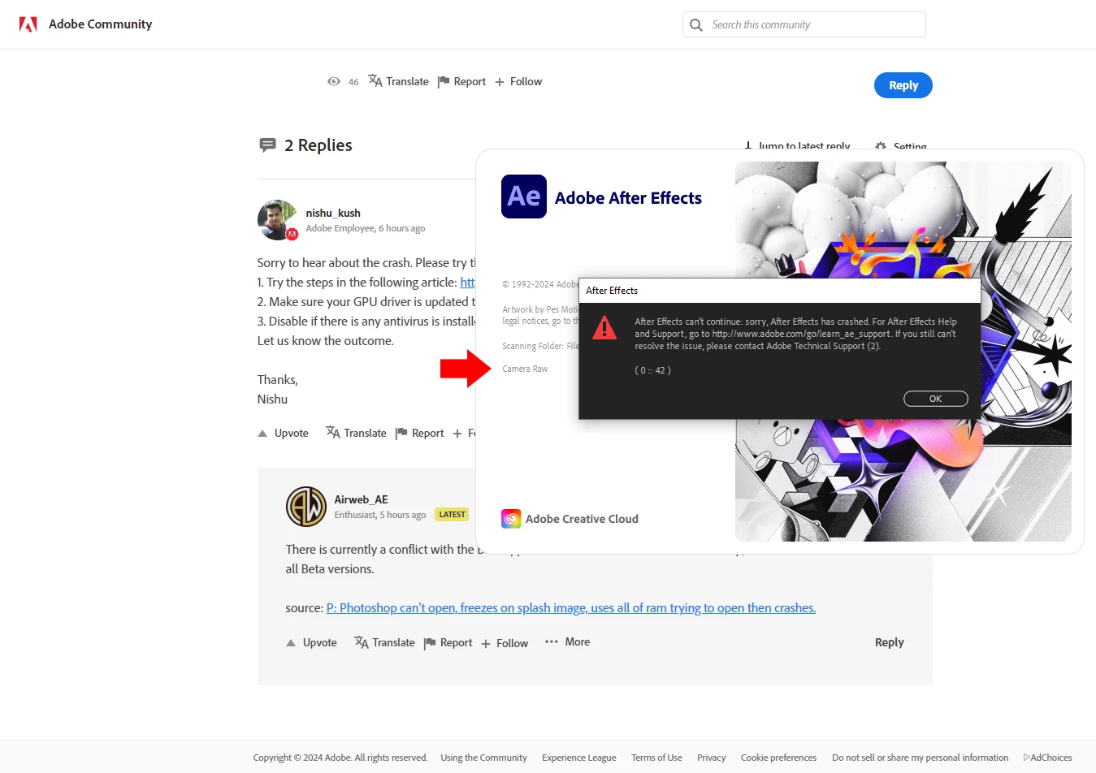
Task: Click the Adobe Creative Cloud logo icon
Action: tap(511, 519)
